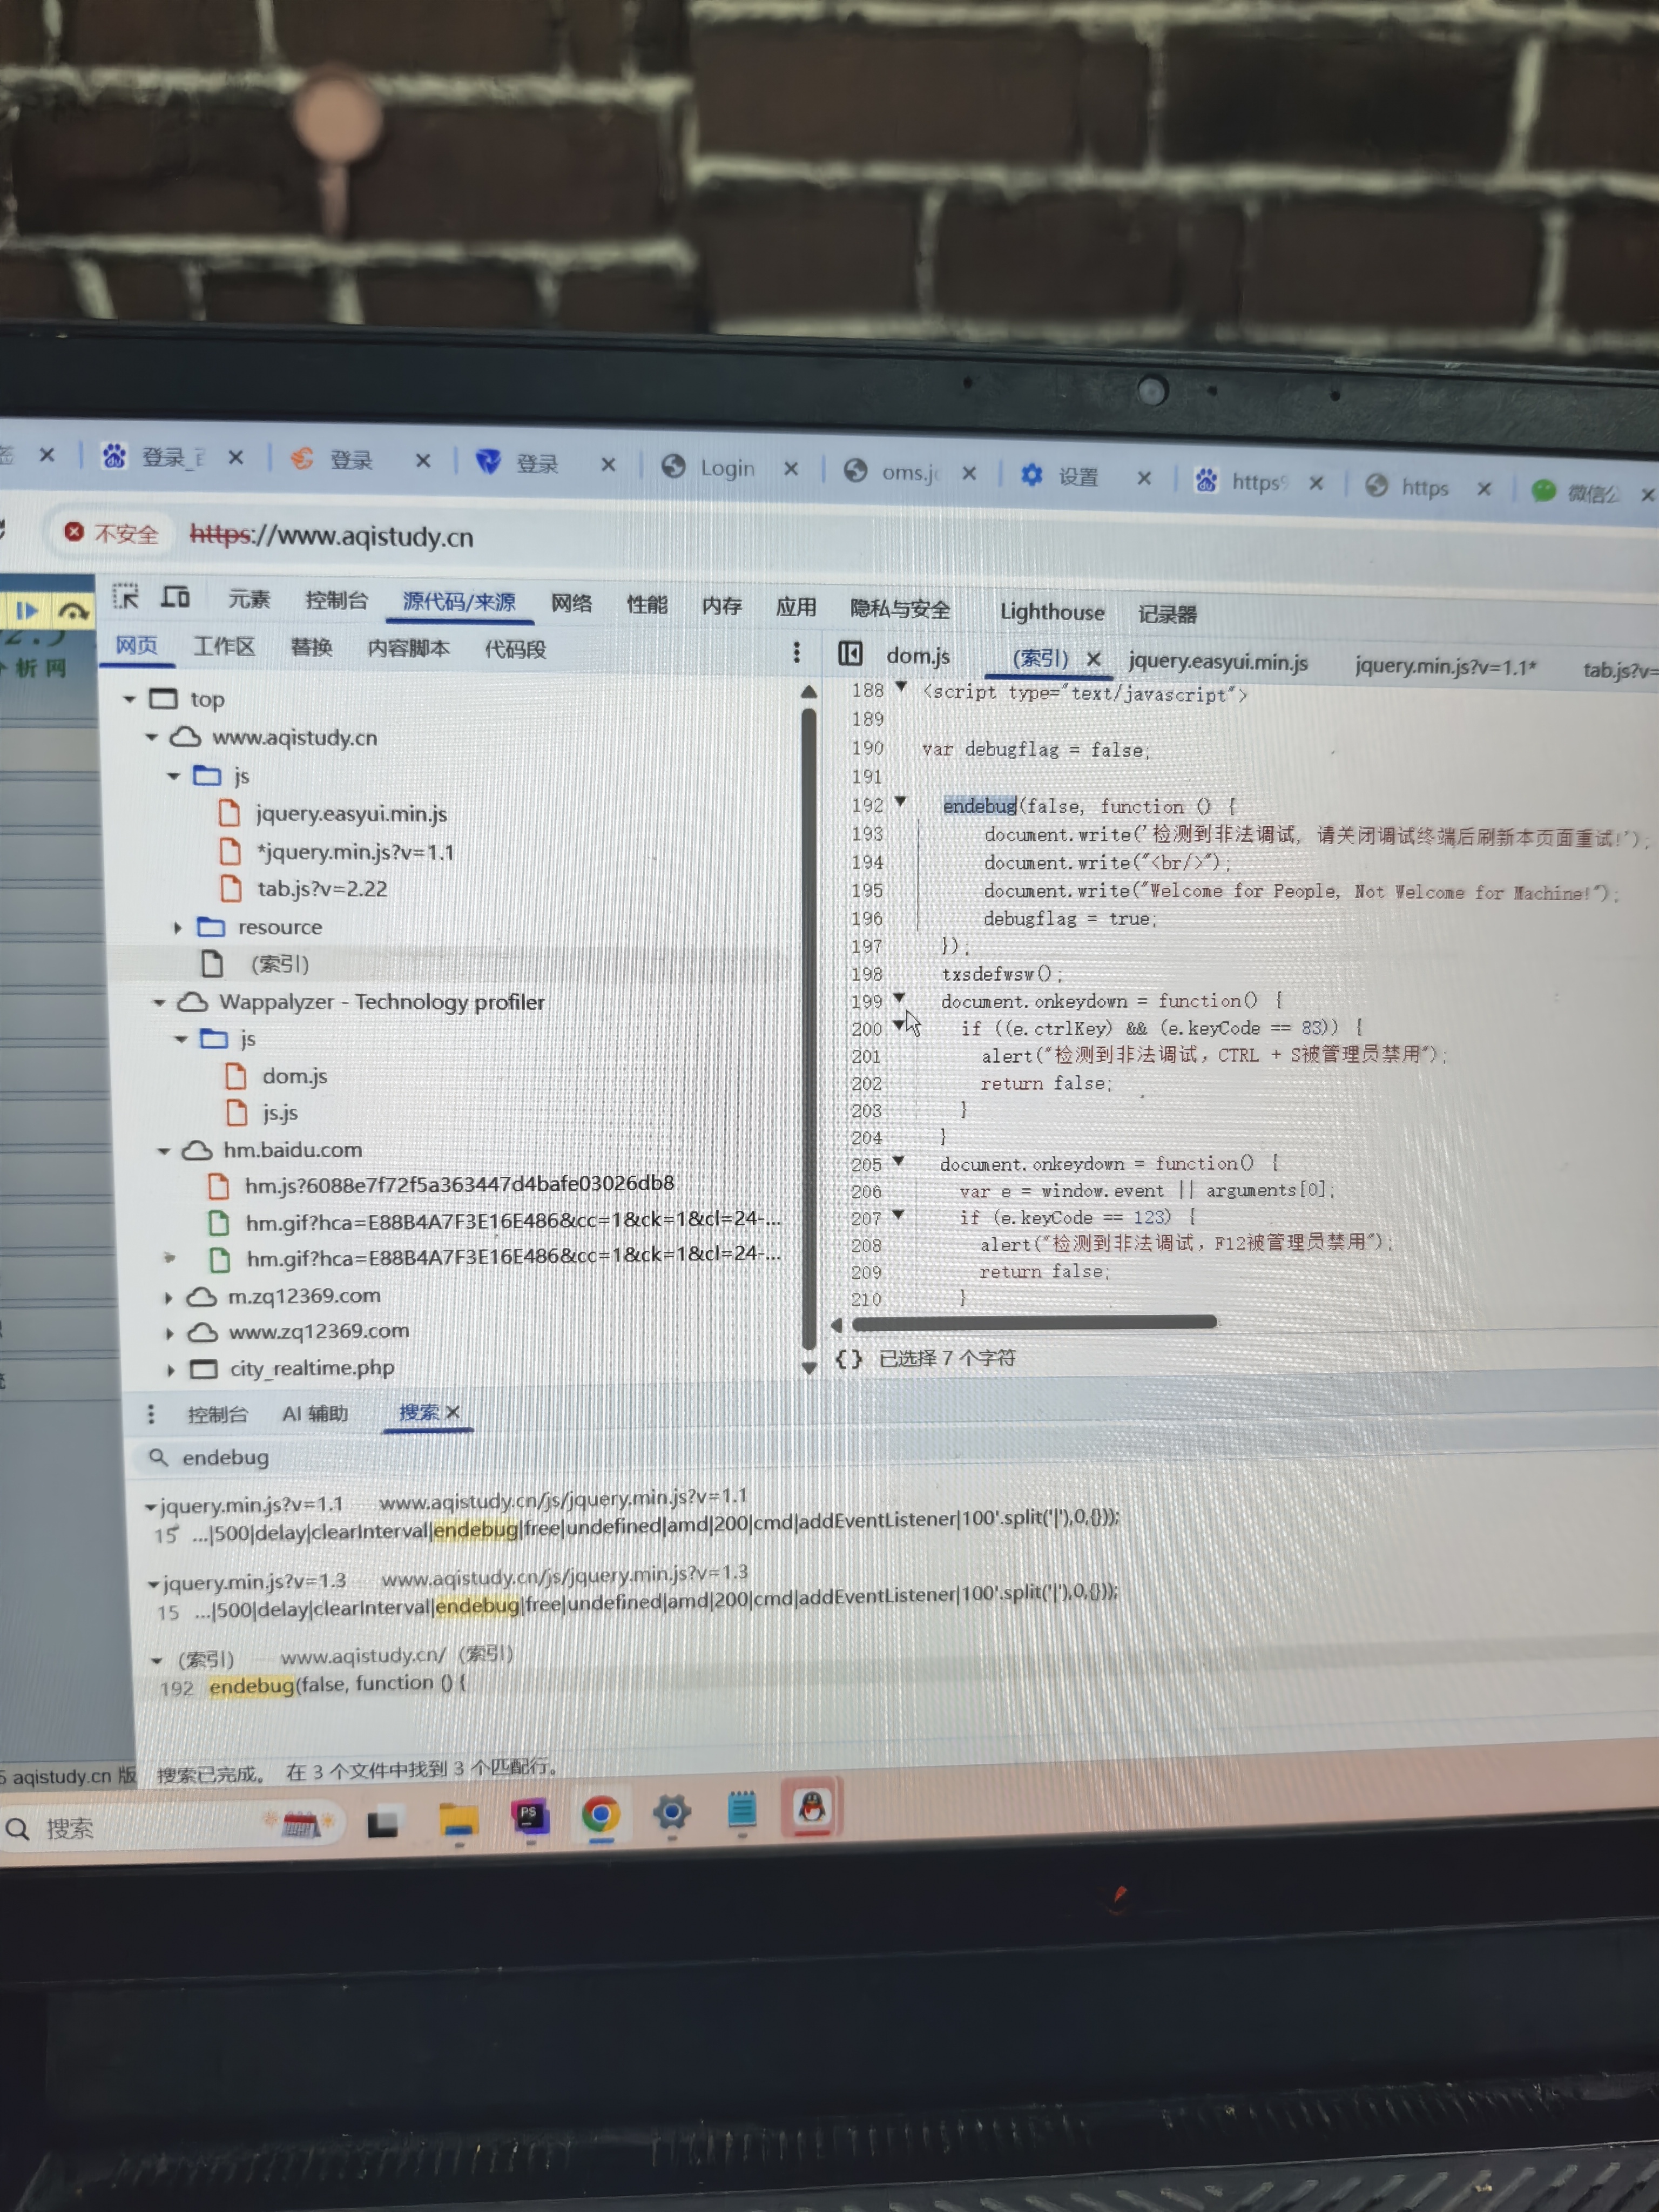Open the Lighthouse panel tab
Viewport: 1659px width, 2212px height.
tap(1052, 612)
